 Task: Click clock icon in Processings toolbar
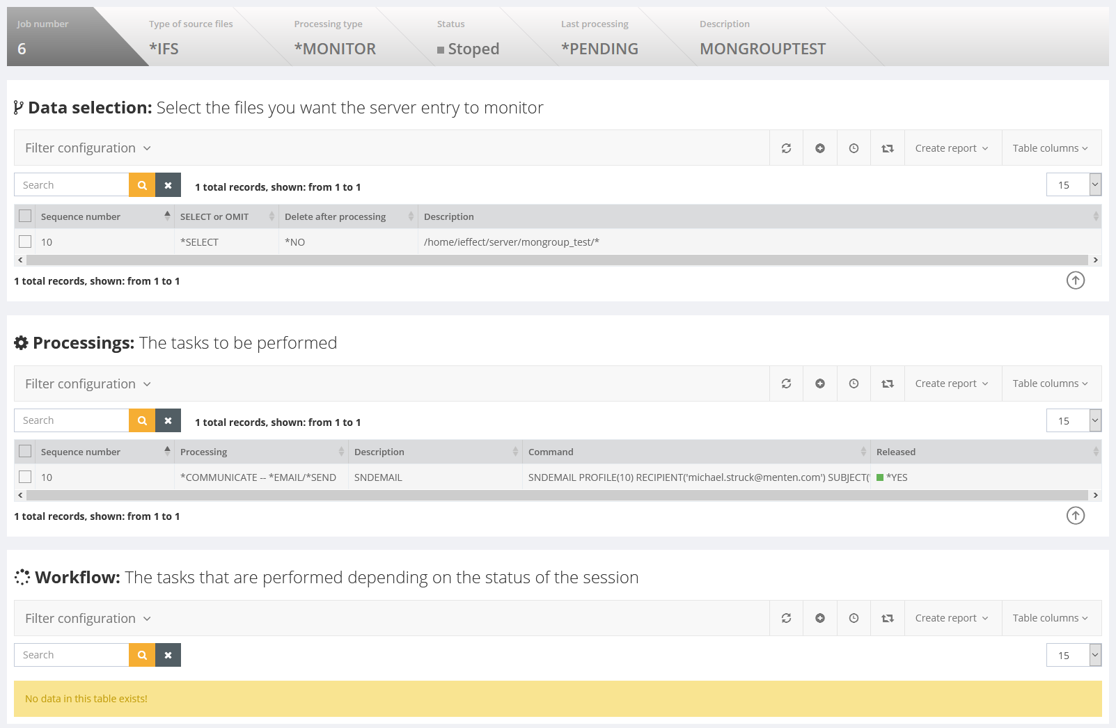click(x=854, y=383)
